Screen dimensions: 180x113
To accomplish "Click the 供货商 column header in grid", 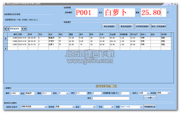I will 166,34.
